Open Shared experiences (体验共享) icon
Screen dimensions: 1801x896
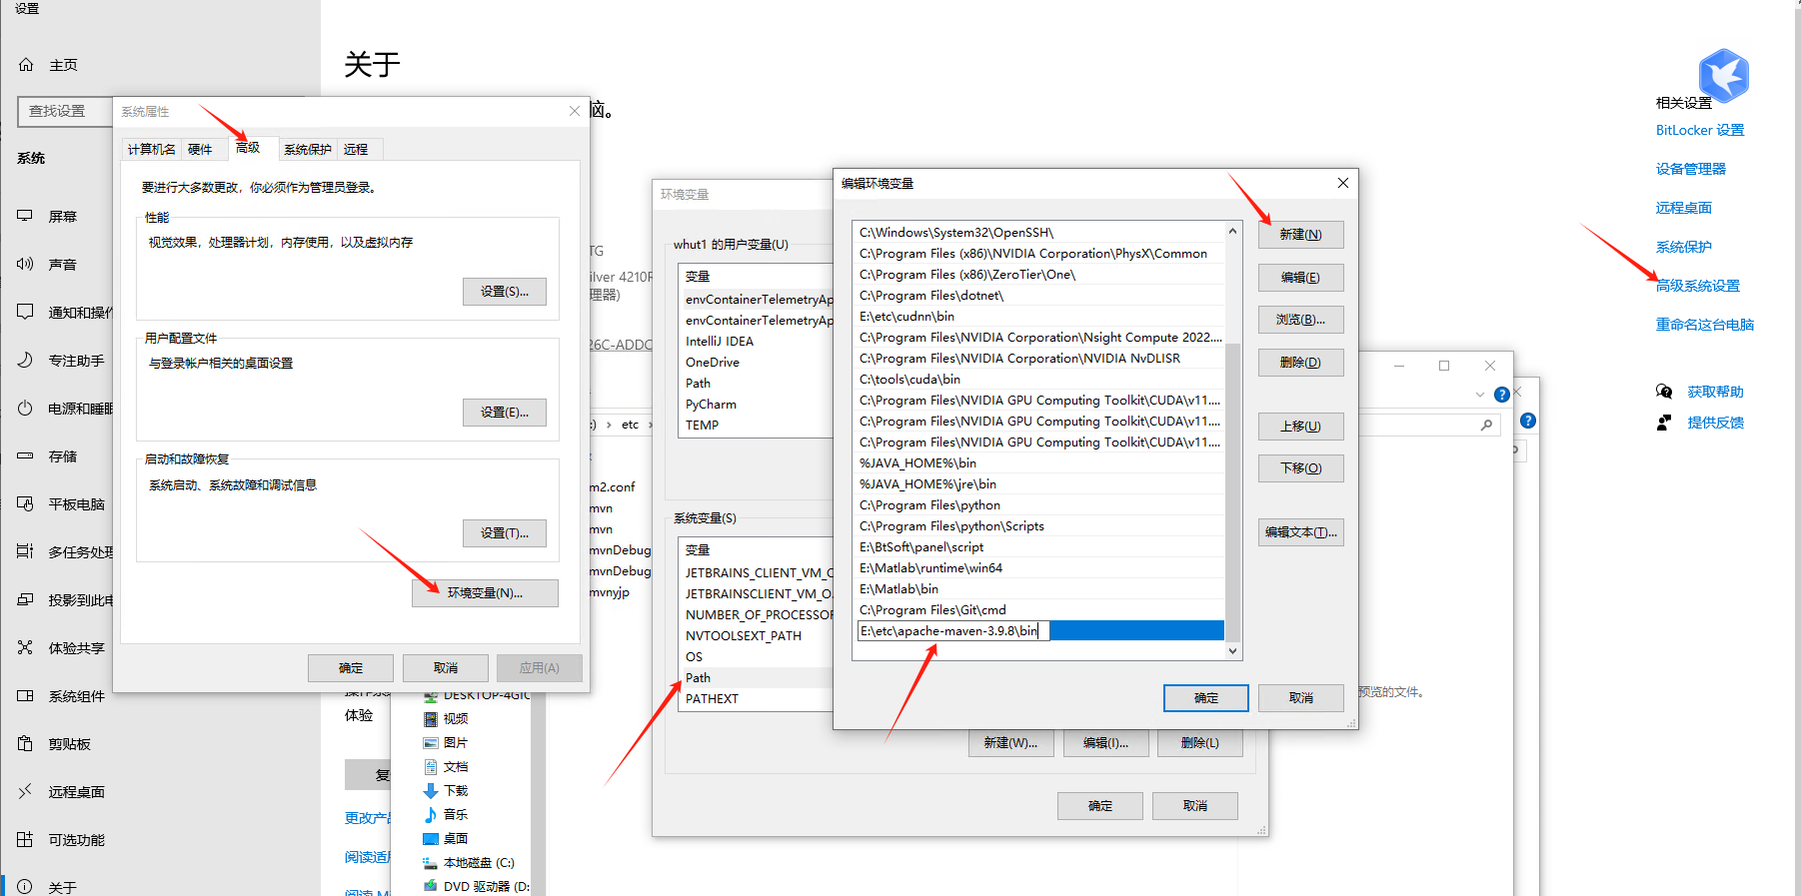click(26, 647)
